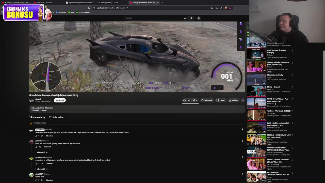Subscribe with the Subskrybuj button
Viewport: 325px width, 183px height.
tap(60, 100)
